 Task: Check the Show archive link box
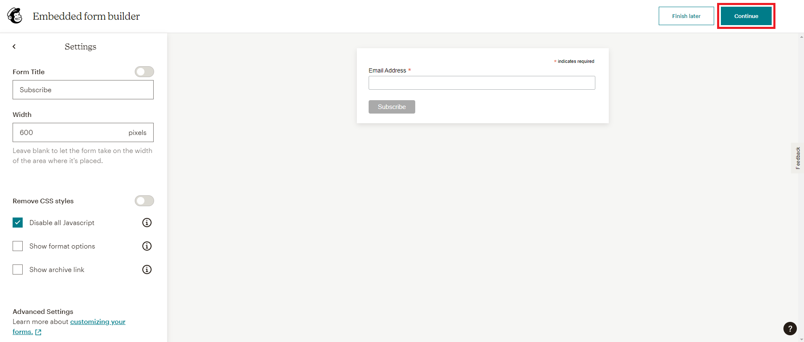point(18,269)
